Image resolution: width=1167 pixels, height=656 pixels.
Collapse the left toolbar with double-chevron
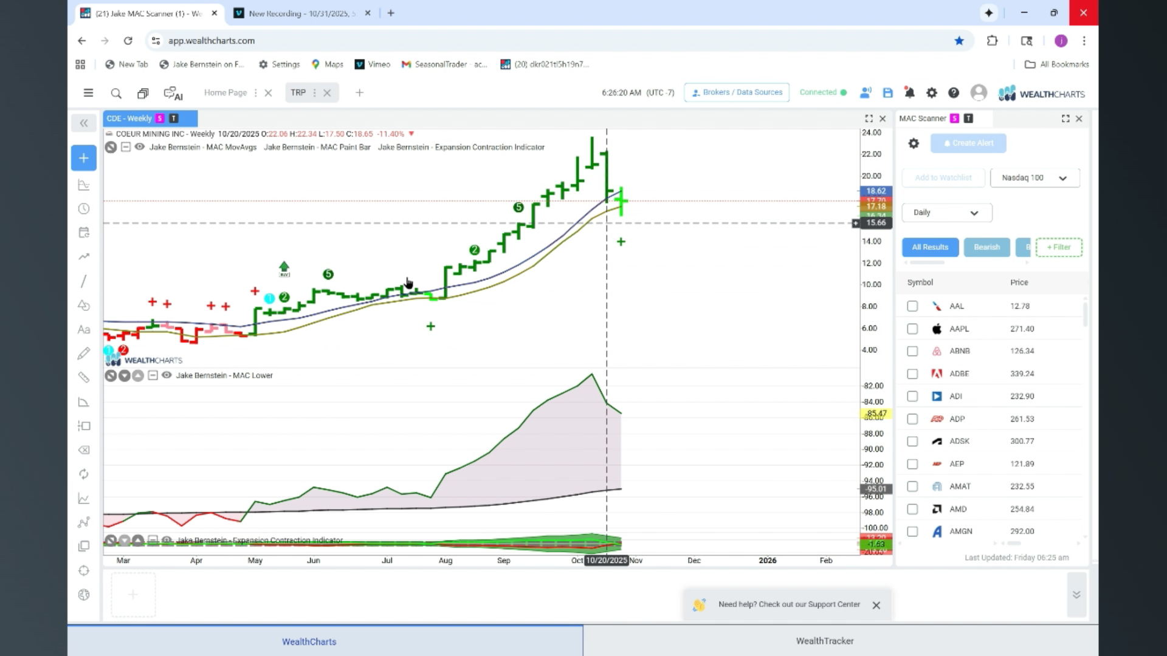84,123
